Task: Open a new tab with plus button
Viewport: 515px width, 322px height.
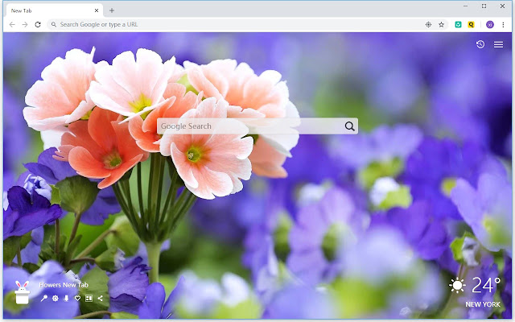Action: click(112, 10)
